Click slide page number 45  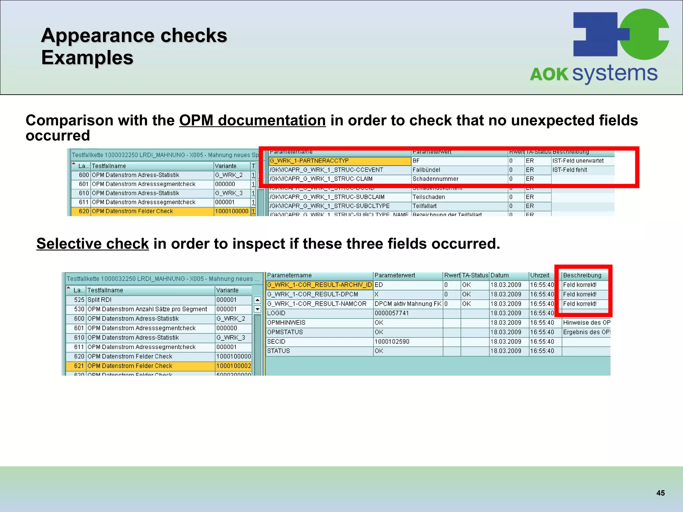(x=660, y=493)
